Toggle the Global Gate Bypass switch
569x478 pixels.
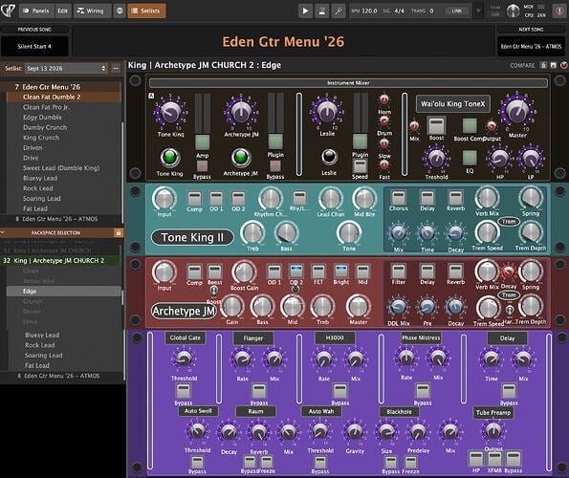[184, 391]
